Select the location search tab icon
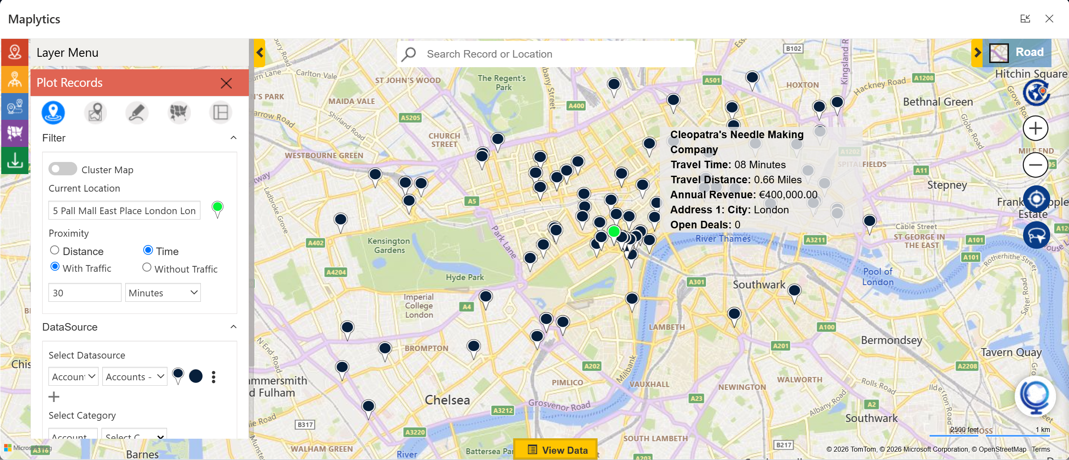The image size is (1069, 460). 95,112
